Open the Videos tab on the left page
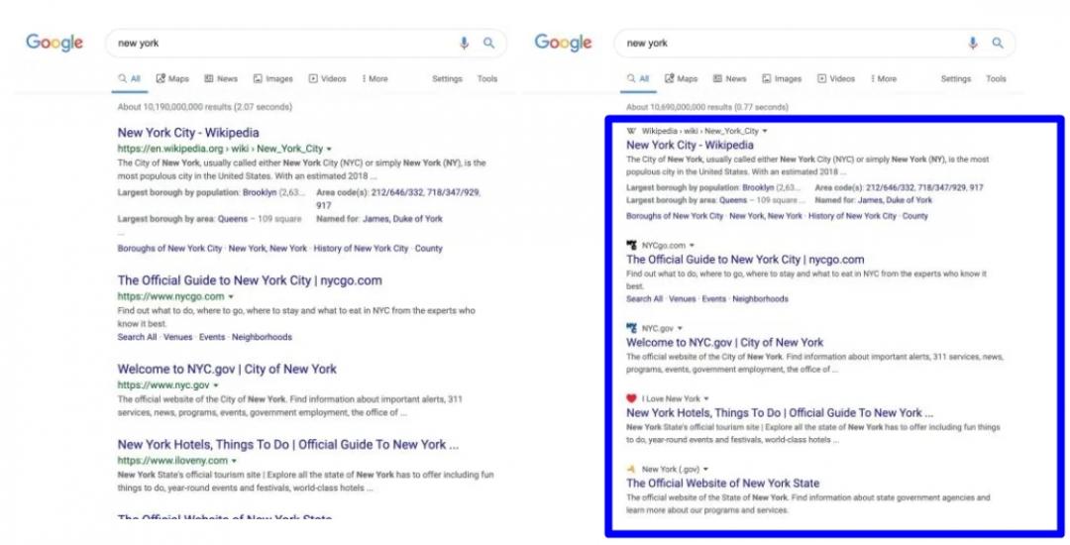 tap(328, 79)
